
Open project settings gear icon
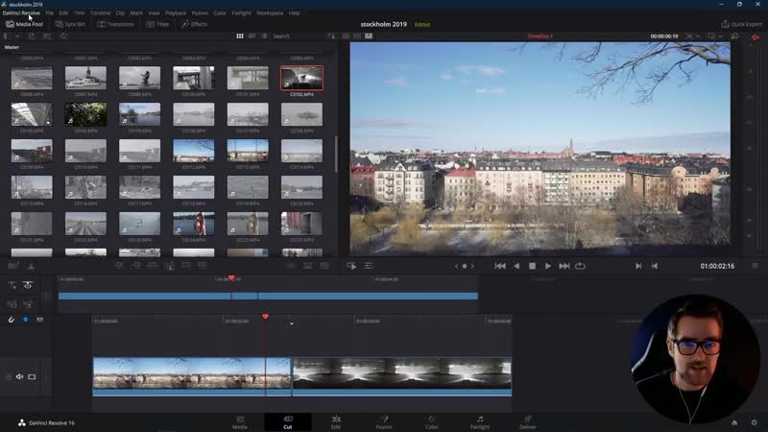(x=754, y=422)
